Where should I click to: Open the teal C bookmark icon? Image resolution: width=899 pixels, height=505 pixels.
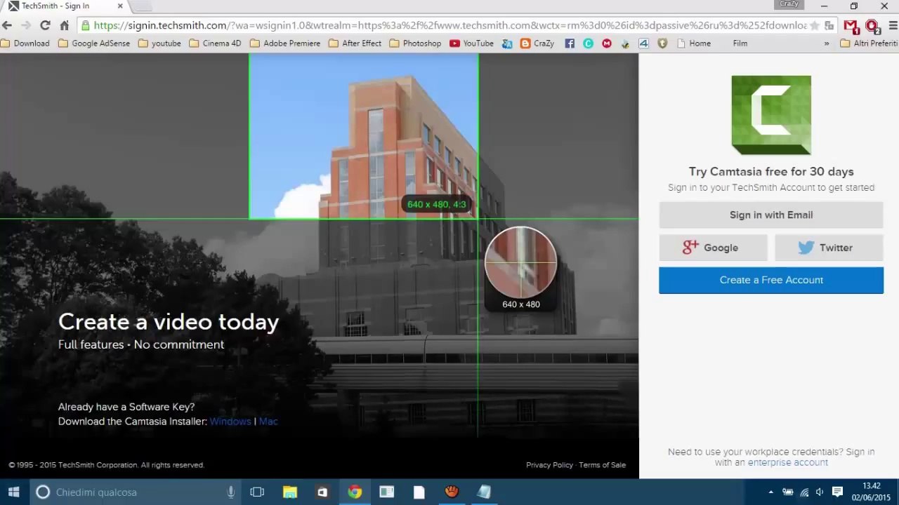pyautogui.click(x=588, y=43)
